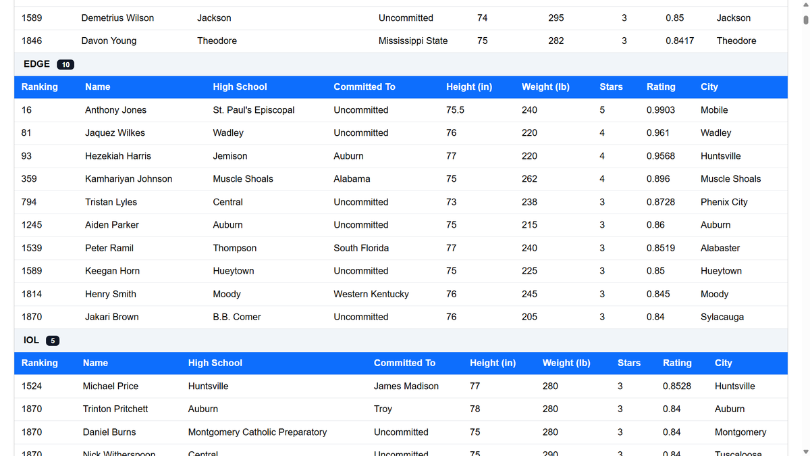Select player name Anthony Jones
The image size is (810, 456).
(x=115, y=110)
